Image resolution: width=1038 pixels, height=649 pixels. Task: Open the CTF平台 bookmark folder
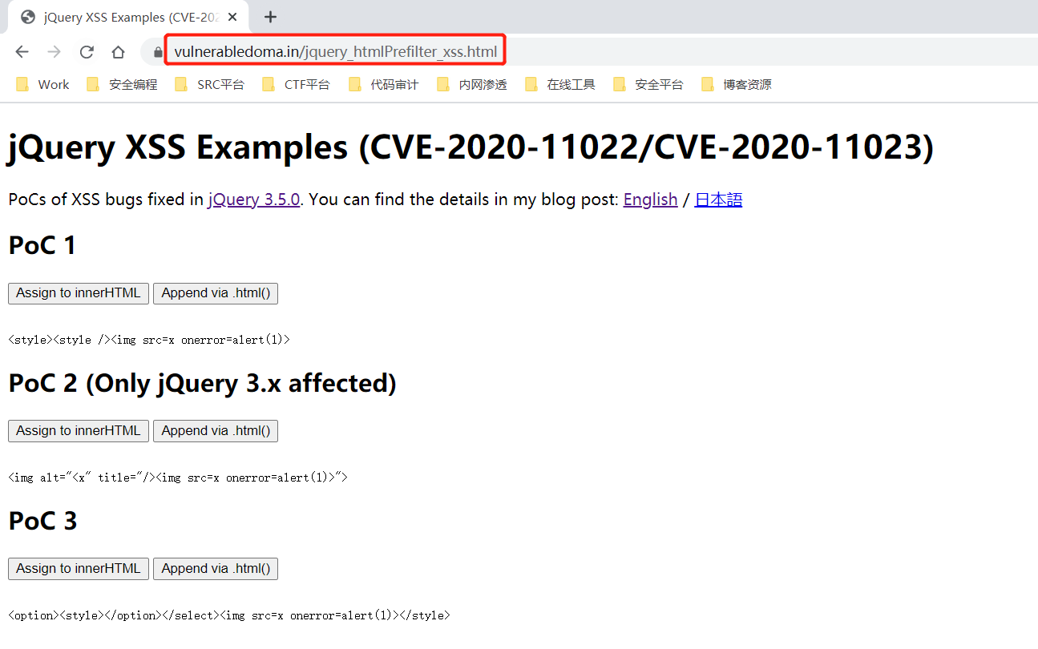pos(297,84)
